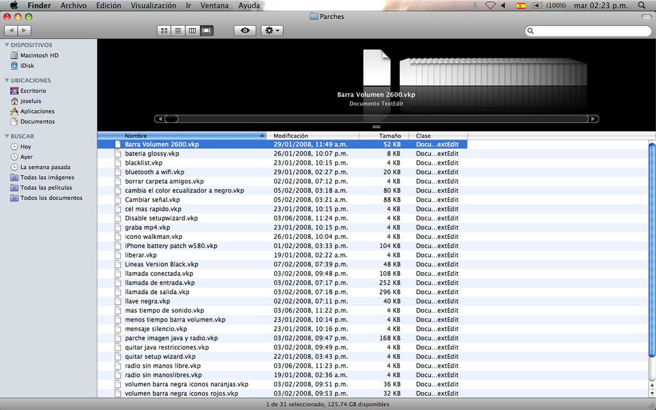Select file quitar setup wizard.vkp

(160, 356)
